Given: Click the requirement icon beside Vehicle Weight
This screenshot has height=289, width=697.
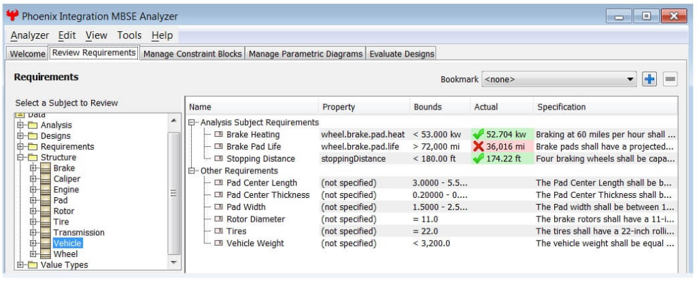Looking at the screenshot, I should [218, 243].
